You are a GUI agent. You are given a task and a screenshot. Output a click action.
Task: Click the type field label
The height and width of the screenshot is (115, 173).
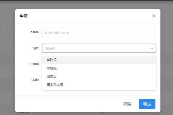[35, 48]
